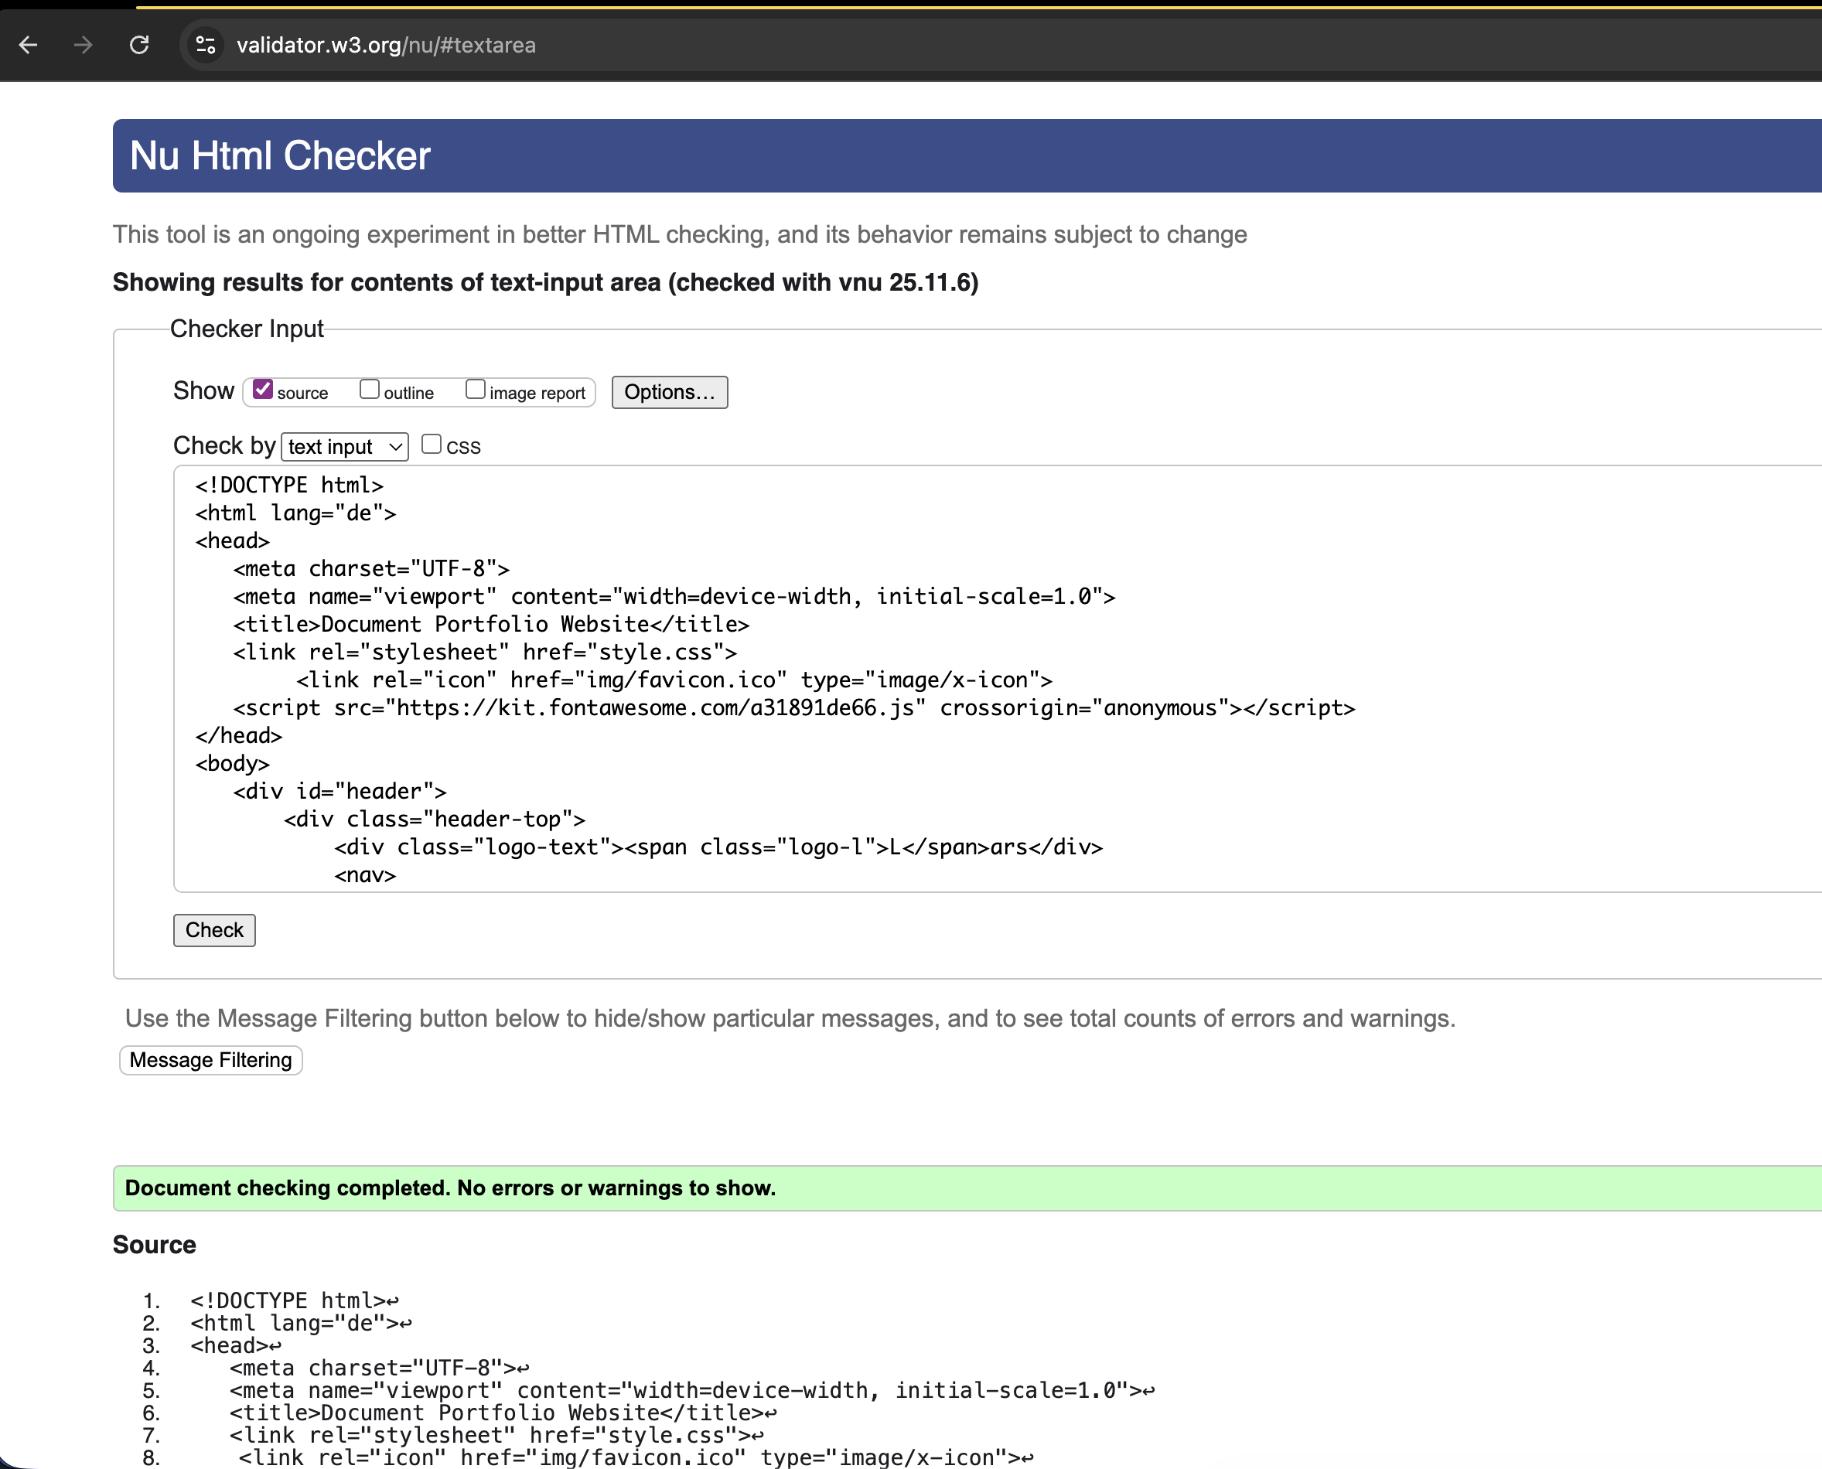
Task: Click 'Showing results for contents of text-input area' text
Action: pos(546,283)
